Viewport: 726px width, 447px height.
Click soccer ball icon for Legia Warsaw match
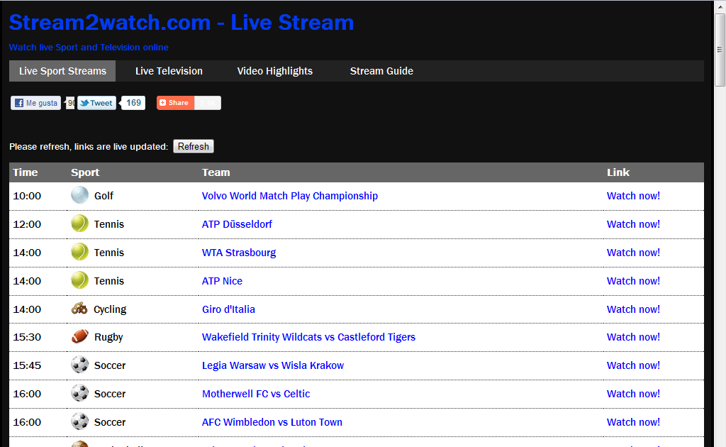click(80, 365)
